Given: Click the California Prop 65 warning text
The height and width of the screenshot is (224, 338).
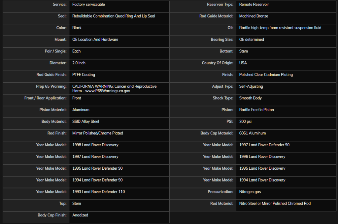Looking at the screenshot, I should click(x=114, y=88).
